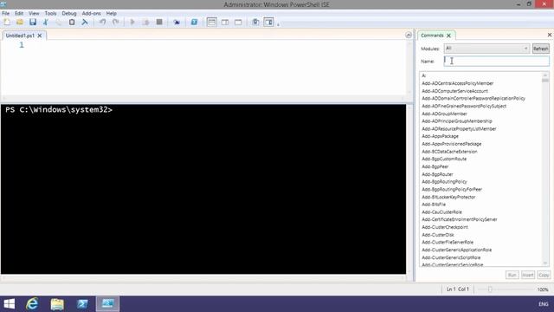Collapse script pane with the round arrow
The width and height of the screenshot is (554, 312).
(x=409, y=35)
